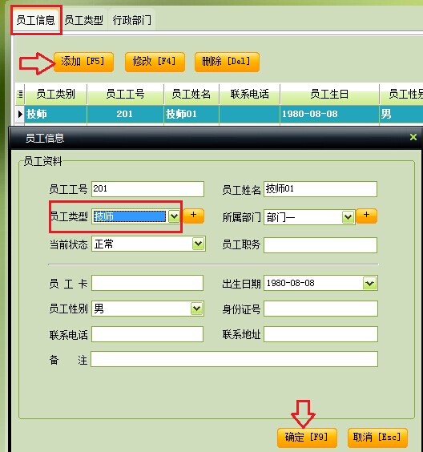The image size is (423, 452).
Task: Open the 当前状态 dropdown
Action: tap(198, 244)
